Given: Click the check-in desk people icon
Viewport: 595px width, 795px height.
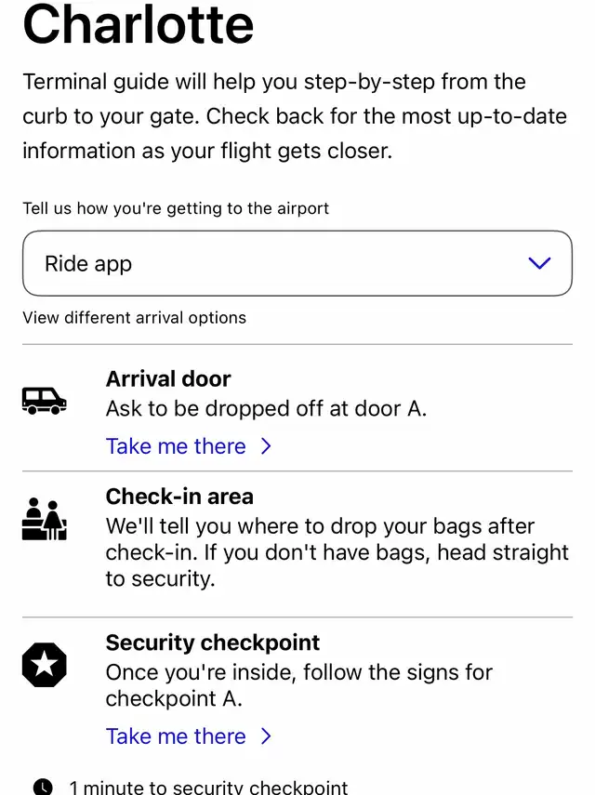Looking at the screenshot, I should pyautogui.click(x=44, y=519).
